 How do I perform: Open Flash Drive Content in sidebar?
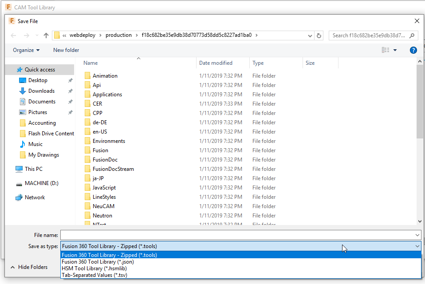pos(51,134)
